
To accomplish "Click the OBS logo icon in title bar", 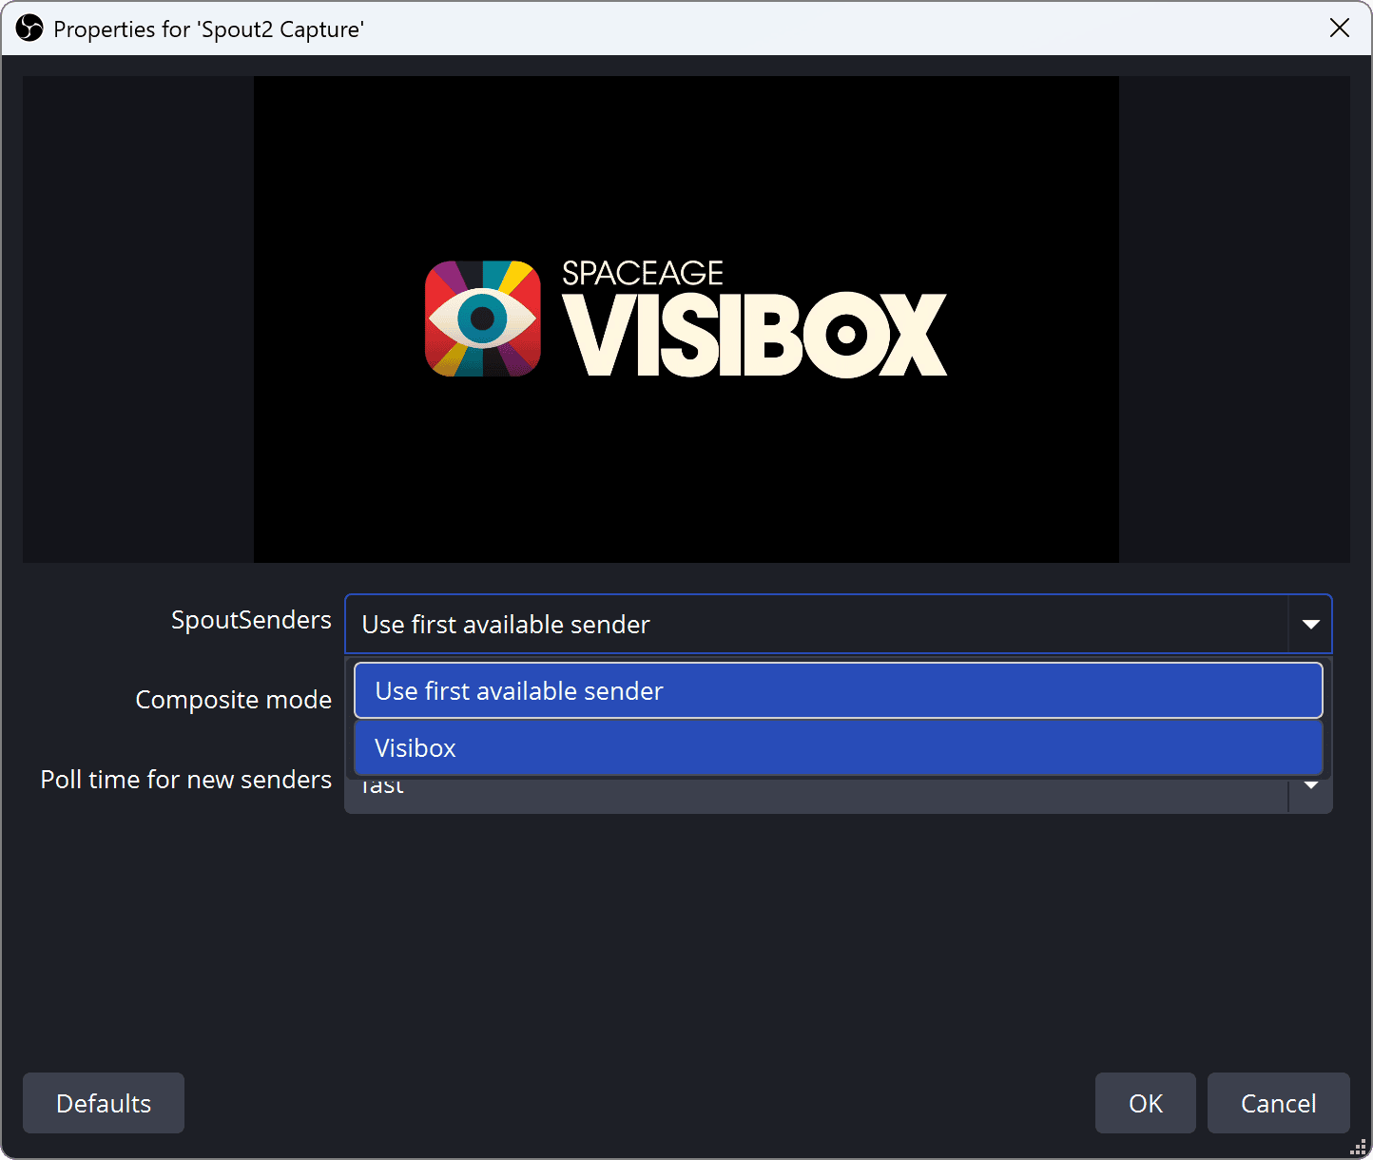I will pyautogui.click(x=29, y=29).
